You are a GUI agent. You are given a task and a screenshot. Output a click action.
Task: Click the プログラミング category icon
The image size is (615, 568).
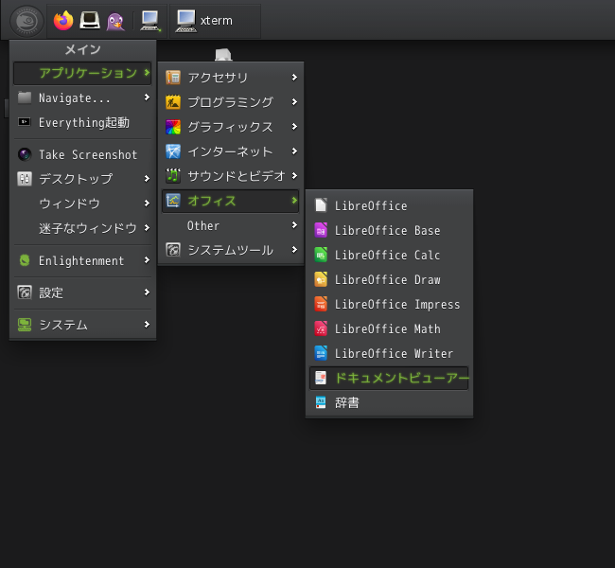pos(173,102)
